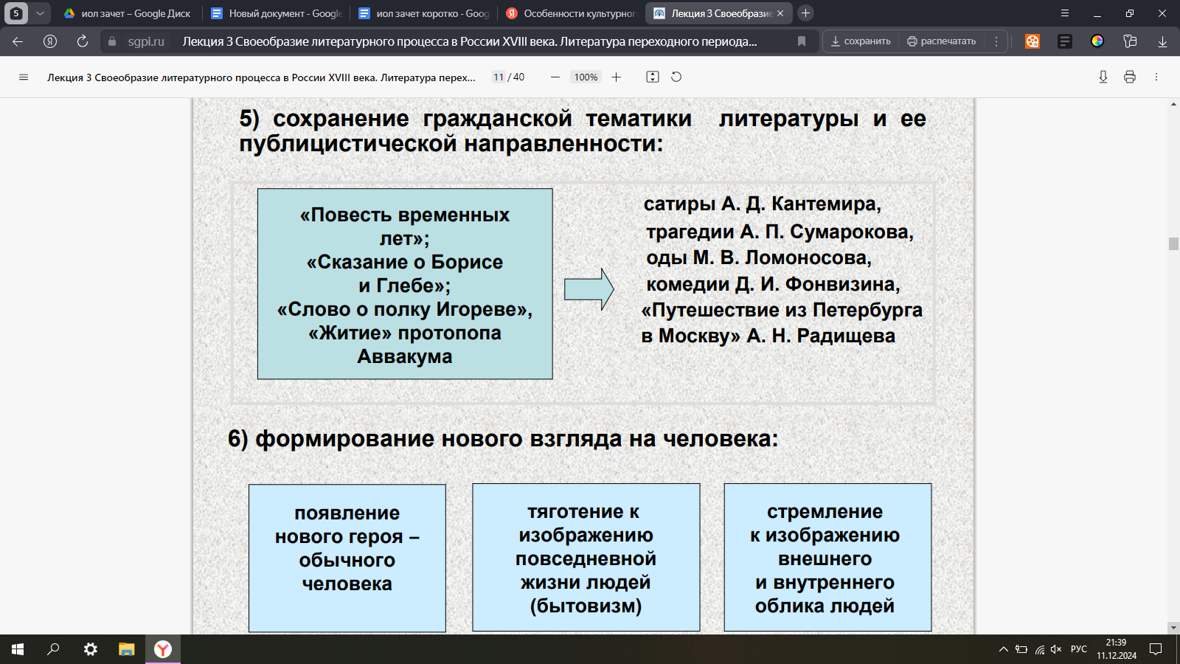Click the «Повесть временных лет» text box
The image size is (1180, 664).
(x=405, y=284)
